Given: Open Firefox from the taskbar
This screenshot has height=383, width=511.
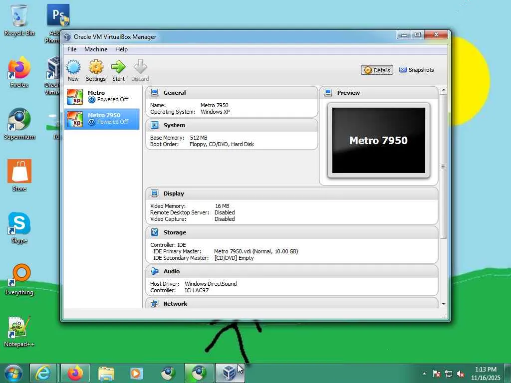Looking at the screenshot, I should (x=75, y=373).
